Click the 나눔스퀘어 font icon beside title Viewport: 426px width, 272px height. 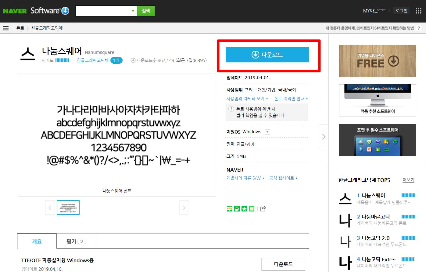point(28,54)
